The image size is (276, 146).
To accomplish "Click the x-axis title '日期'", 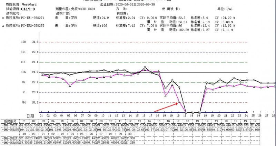I will point(30,116).
